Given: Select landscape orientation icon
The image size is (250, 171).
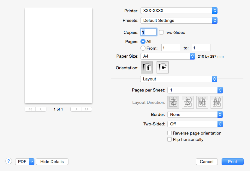Looking at the screenshot, I should click(x=163, y=67).
